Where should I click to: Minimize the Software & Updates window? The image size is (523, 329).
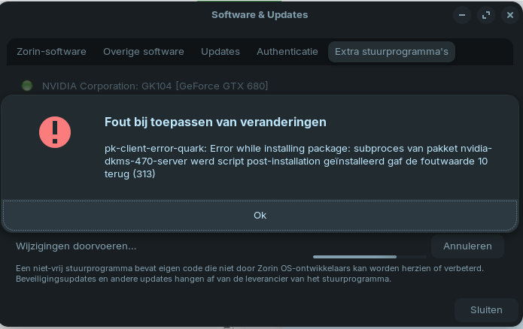click(x=463, y=15)
